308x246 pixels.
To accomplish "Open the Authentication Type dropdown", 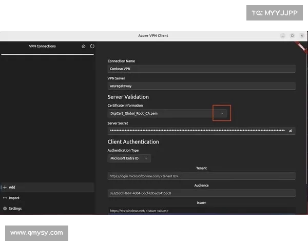I will pyautogui.click(x=129, y=158).
